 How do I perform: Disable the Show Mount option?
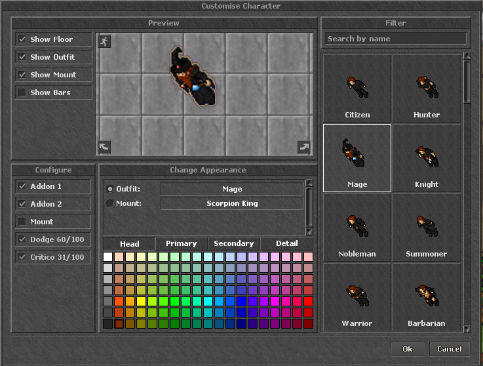[22, 75]
